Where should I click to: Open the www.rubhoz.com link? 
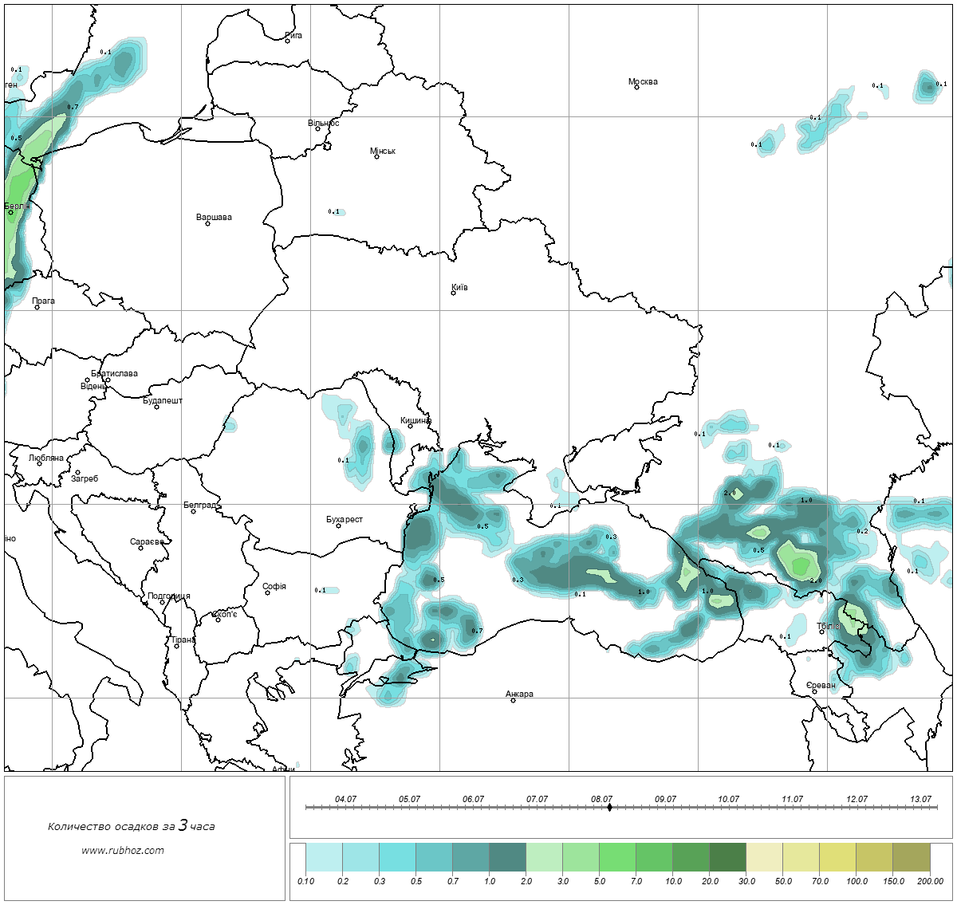point(123,850)
